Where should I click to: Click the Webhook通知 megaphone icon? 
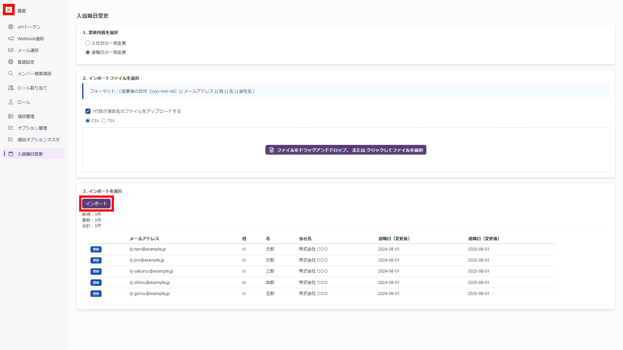tap(11, 39)
